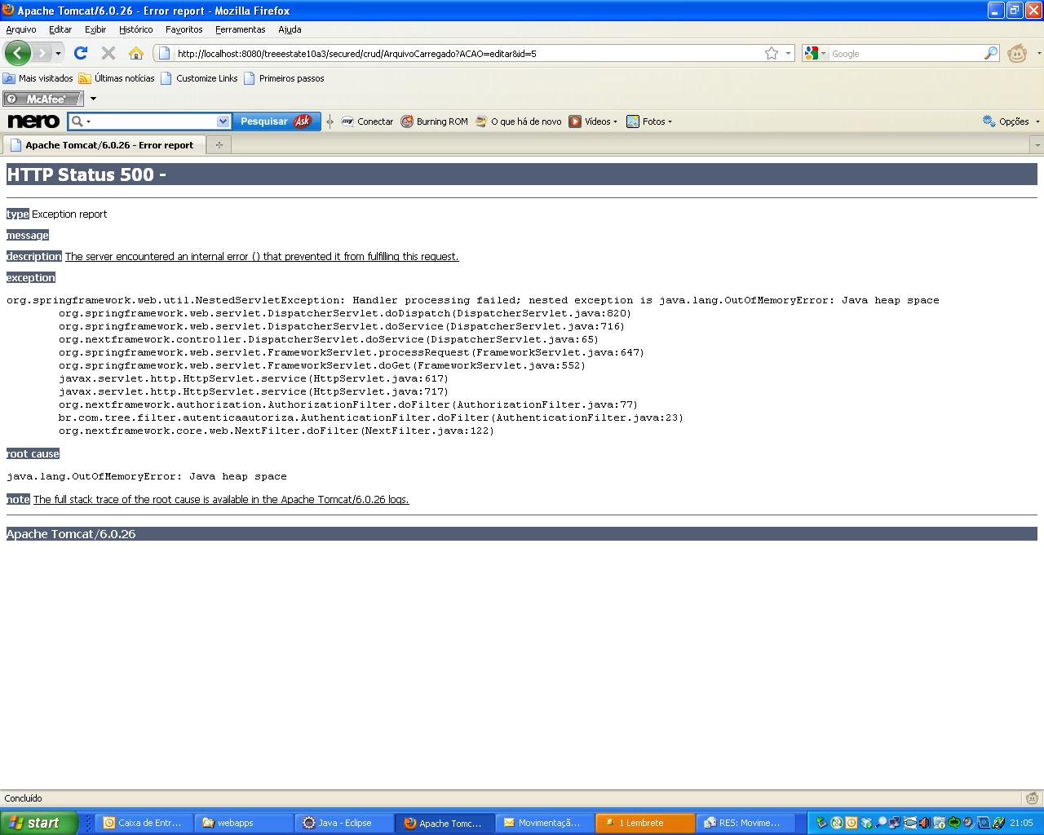Click the Apache Tomcat 6.0.26 logs note text
Screen dimensions: 1044x835
[221, 499]
